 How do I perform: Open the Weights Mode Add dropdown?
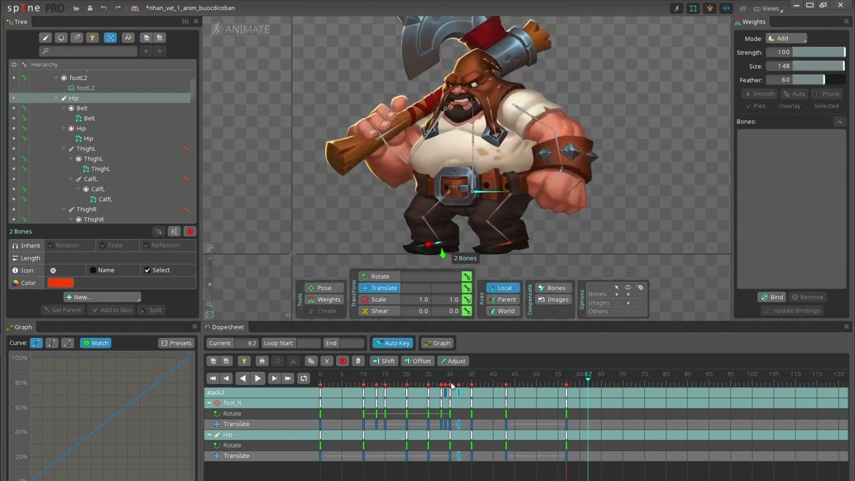(x=786, y=39)
